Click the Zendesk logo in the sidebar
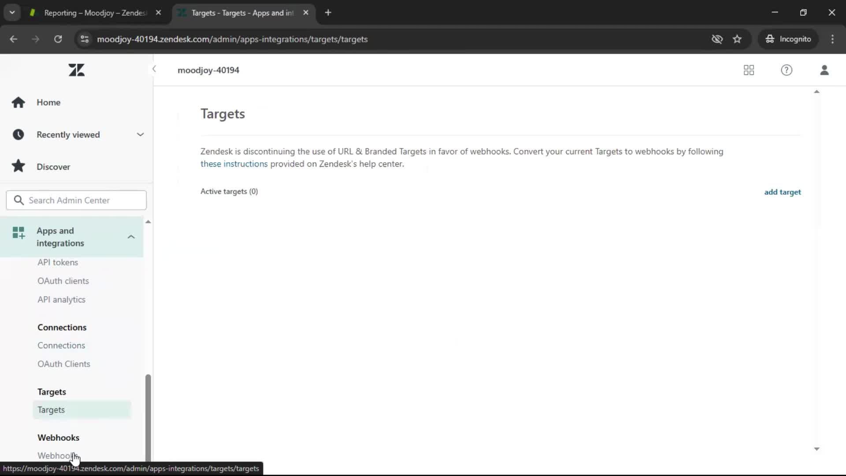This screenshot has height=476, width=846. coord(77,70)
